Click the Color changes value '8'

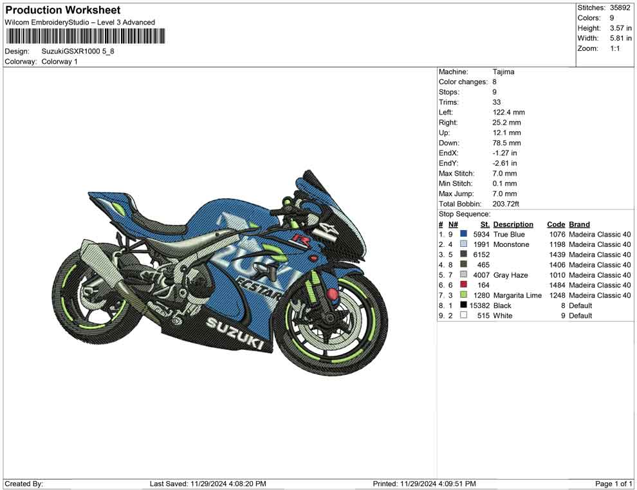coord(494,82)
